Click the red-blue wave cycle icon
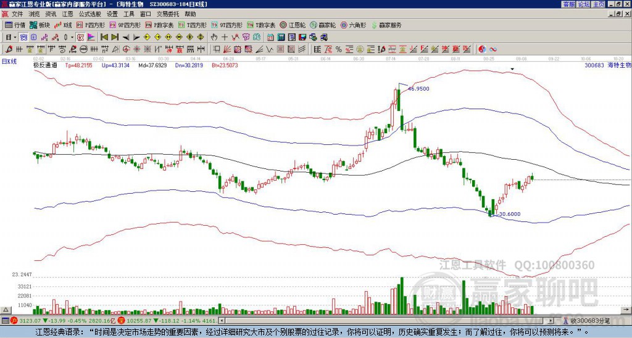 click(493, 49)
